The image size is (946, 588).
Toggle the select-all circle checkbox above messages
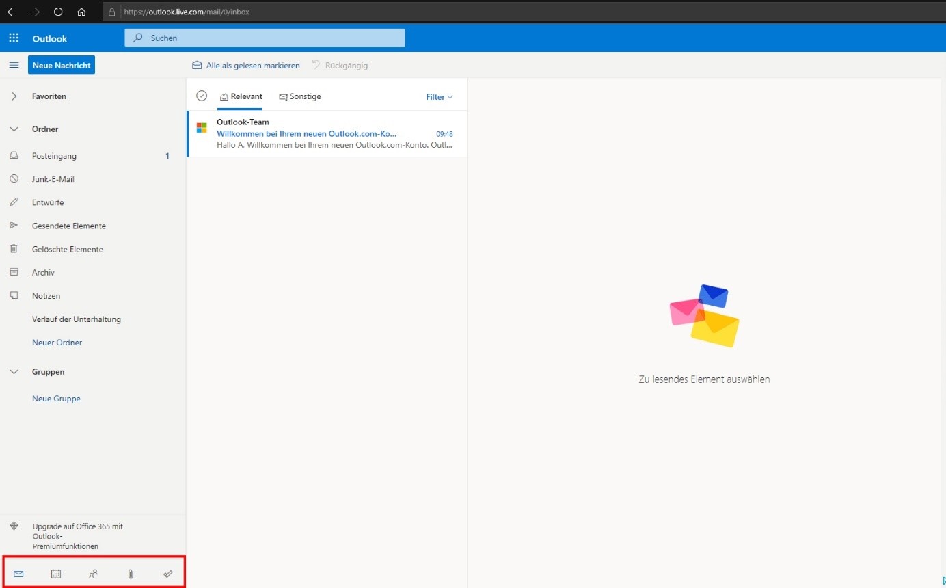tap(202, 96)
